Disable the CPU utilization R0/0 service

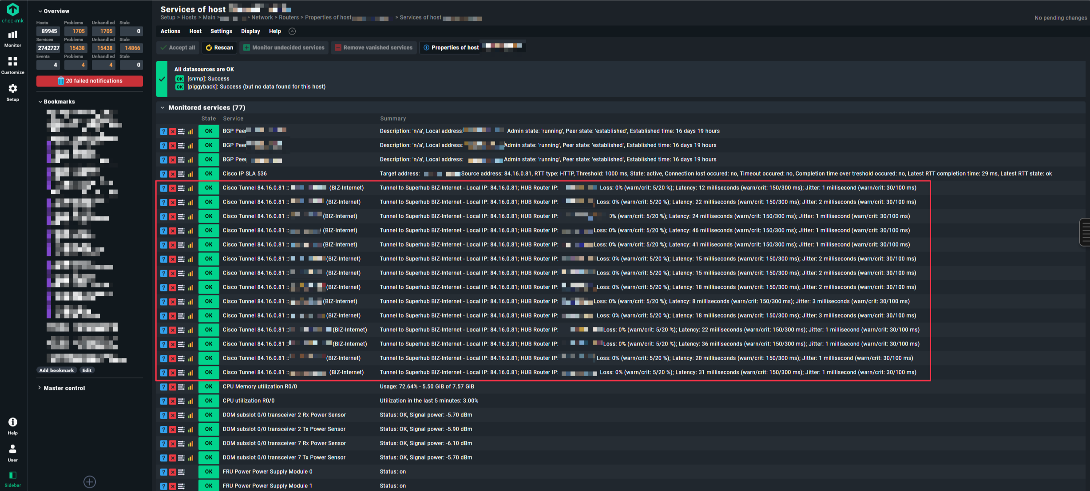[x=173, y=401]
